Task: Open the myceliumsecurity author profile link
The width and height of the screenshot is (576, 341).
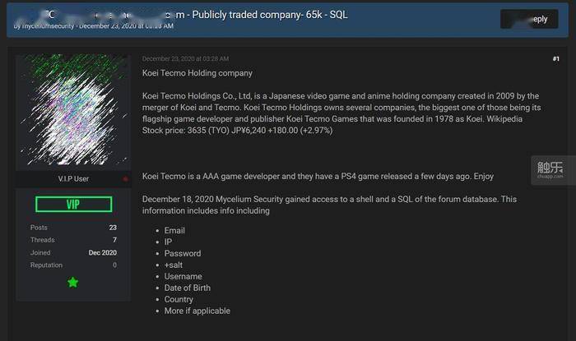Action: (x=48, y=26)
